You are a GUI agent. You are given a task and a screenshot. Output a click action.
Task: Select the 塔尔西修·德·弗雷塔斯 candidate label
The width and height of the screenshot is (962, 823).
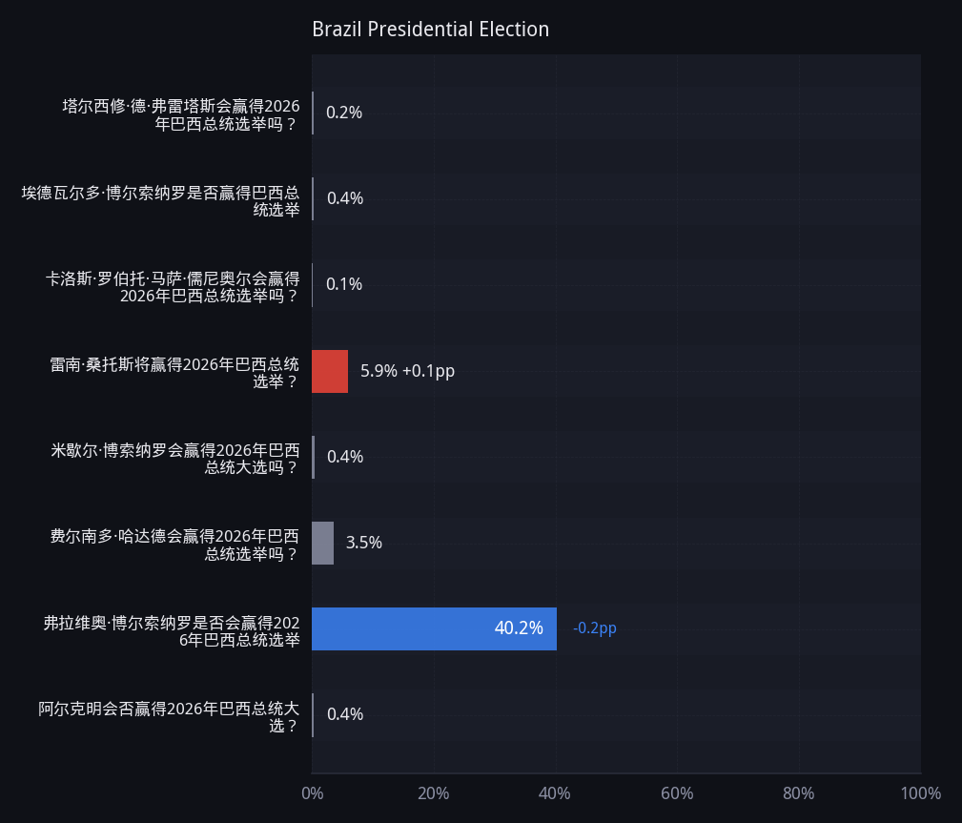[x=181, y=114]
